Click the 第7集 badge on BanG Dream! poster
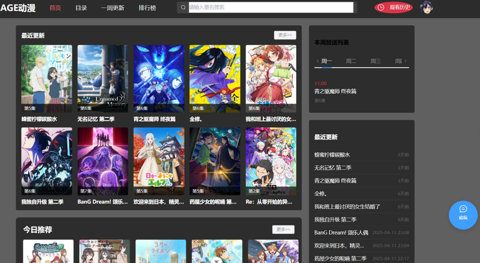 click(x=86, y=191)
